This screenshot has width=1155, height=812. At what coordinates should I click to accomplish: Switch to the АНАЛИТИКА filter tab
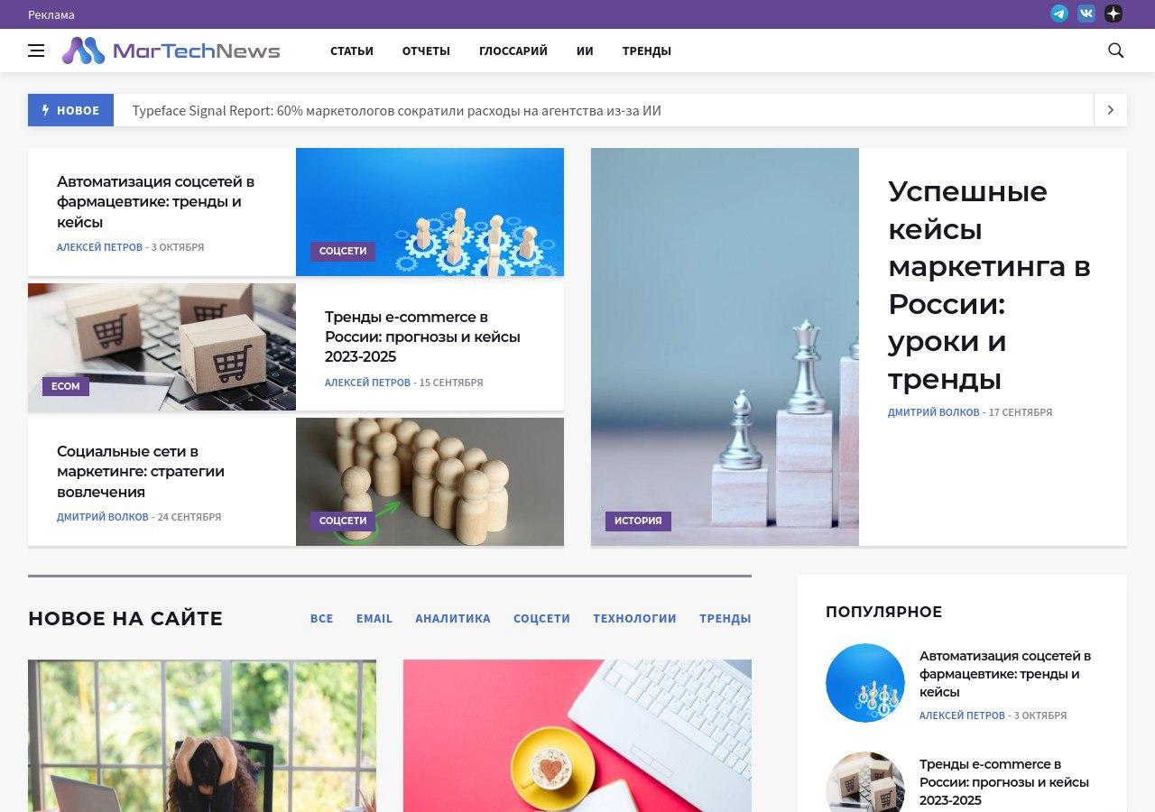[452, 619]
